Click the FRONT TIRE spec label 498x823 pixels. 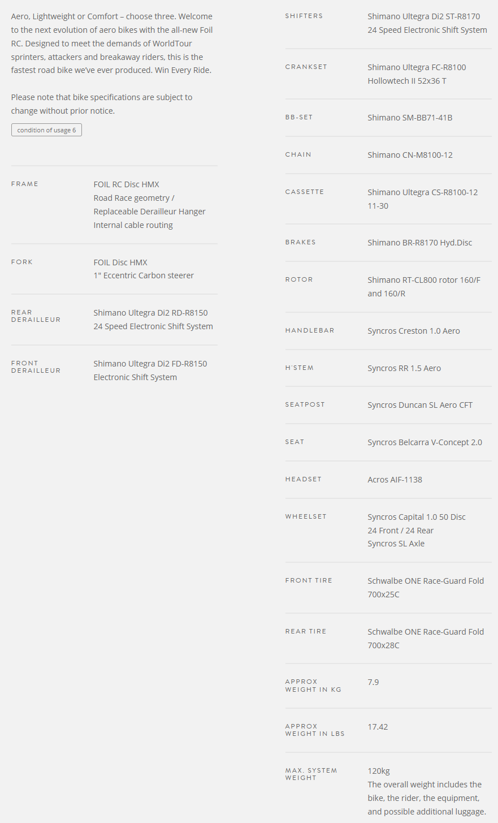click(x=309, y=580)
